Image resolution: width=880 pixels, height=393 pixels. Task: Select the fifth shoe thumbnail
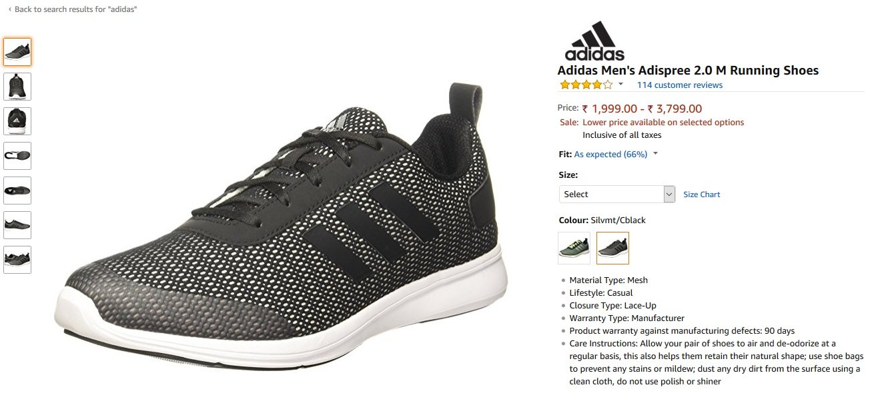click(x=17, y=191)
